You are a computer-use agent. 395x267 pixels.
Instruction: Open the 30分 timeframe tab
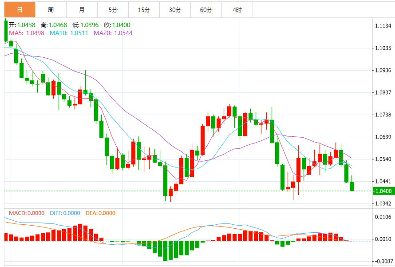point(175,10)
